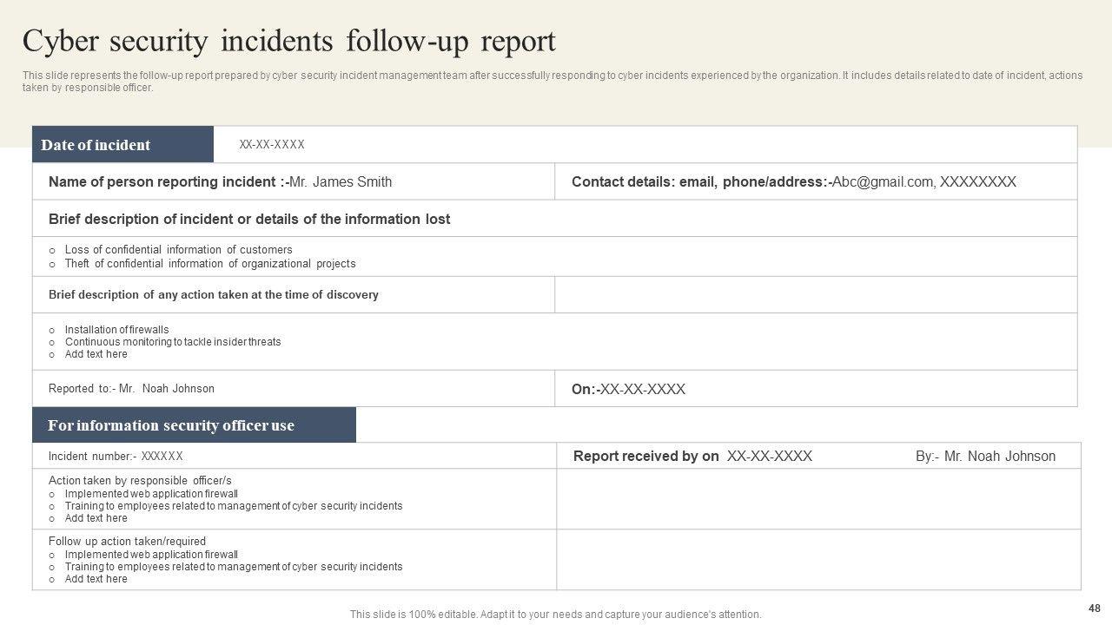1112x625 pixels.
Task: Select "Continuous monitoring to tackle insider threats" line
Action: 172,342
